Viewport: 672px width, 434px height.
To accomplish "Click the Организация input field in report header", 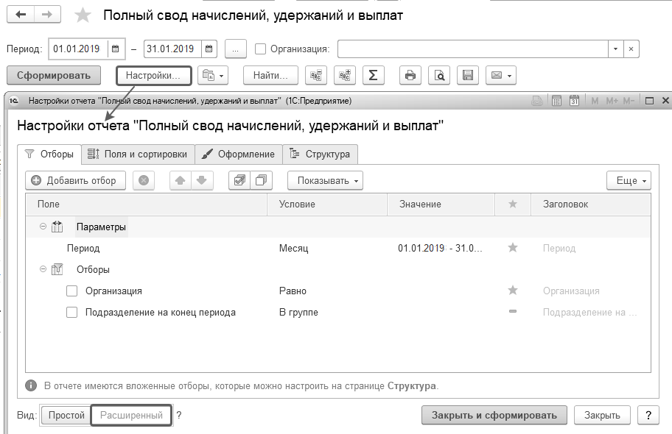I will (x=473, y=49).
